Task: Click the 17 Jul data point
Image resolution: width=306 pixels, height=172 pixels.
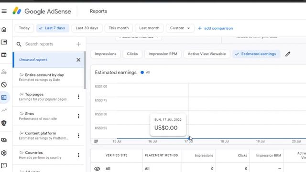Action: 188,138
